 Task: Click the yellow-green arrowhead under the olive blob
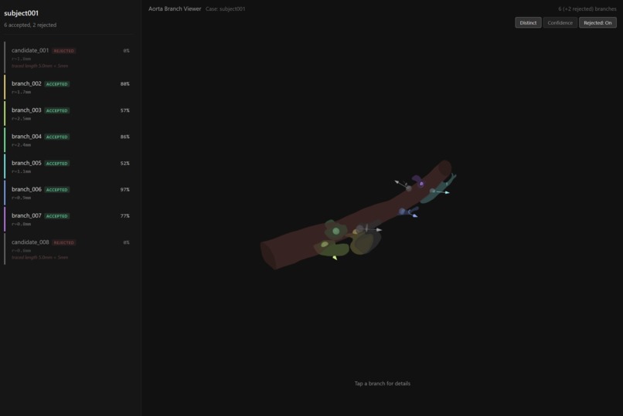pyautogui.click(x=335, y=258)
